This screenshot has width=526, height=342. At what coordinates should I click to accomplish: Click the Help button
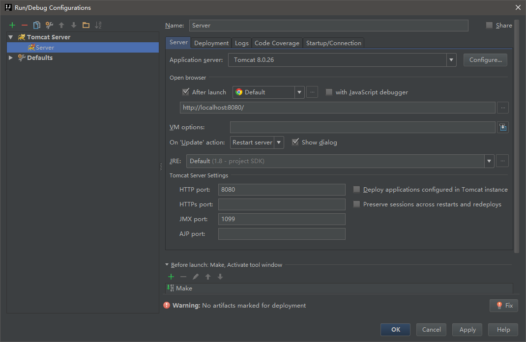click(503, 330)
